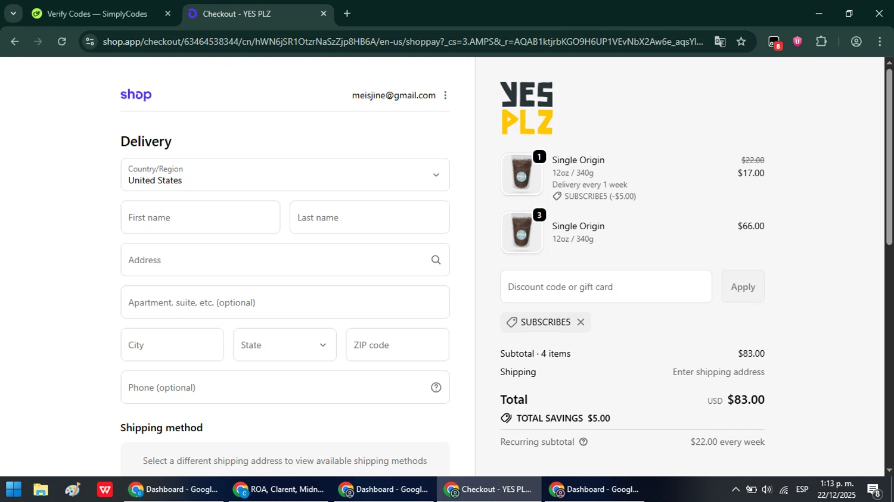894x502 pixels.
Task: Click the browser address bar URL
Action: coord(403,42)
